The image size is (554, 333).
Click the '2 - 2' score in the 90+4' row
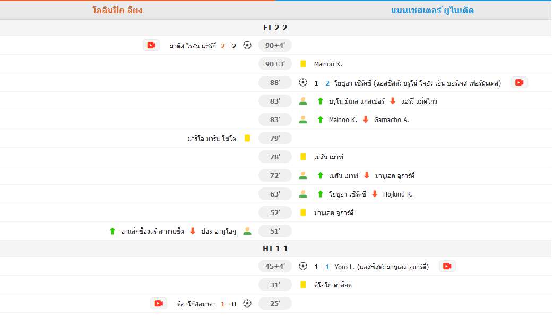228,46
